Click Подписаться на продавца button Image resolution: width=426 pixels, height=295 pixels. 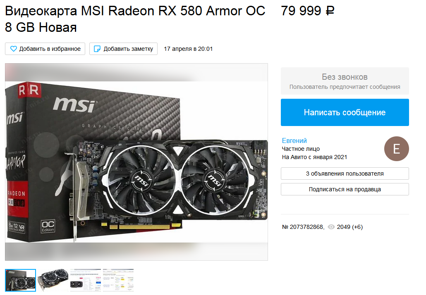tap(345, 189)
